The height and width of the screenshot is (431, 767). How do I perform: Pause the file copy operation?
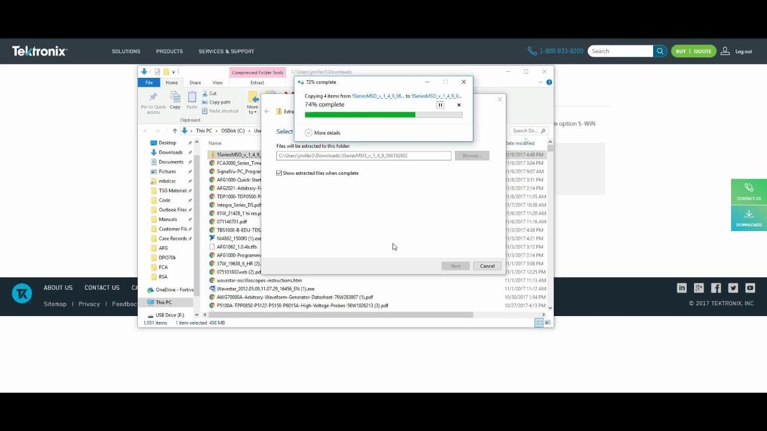440,105
